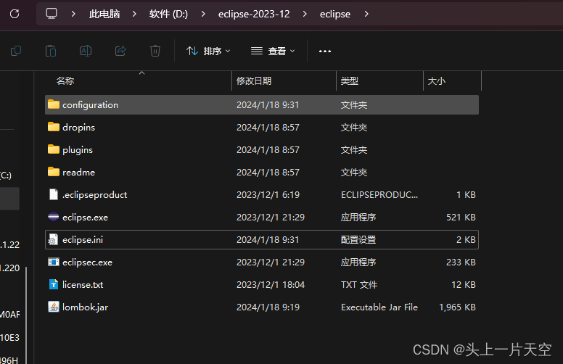Open the 查看 view dropdown

[x=273, y=51]
